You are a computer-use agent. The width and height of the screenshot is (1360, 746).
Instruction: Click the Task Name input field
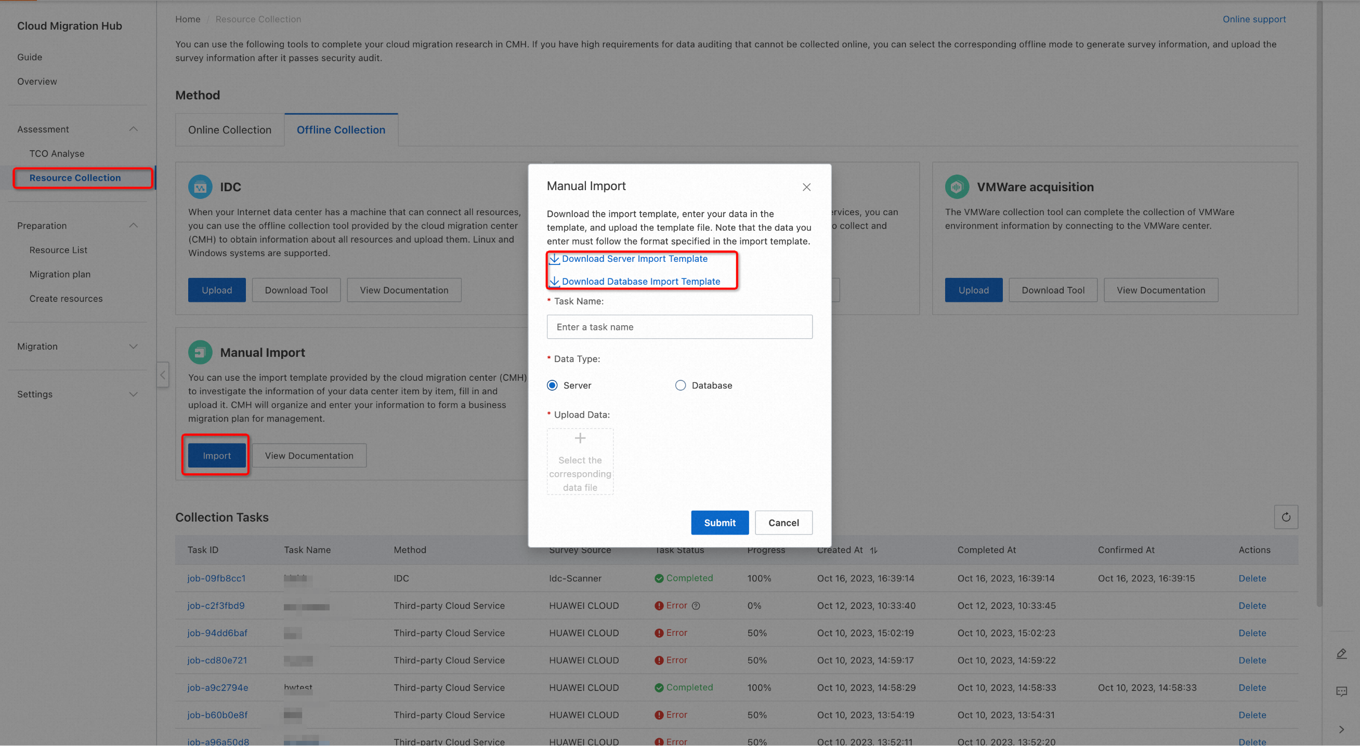pos(679,327)
